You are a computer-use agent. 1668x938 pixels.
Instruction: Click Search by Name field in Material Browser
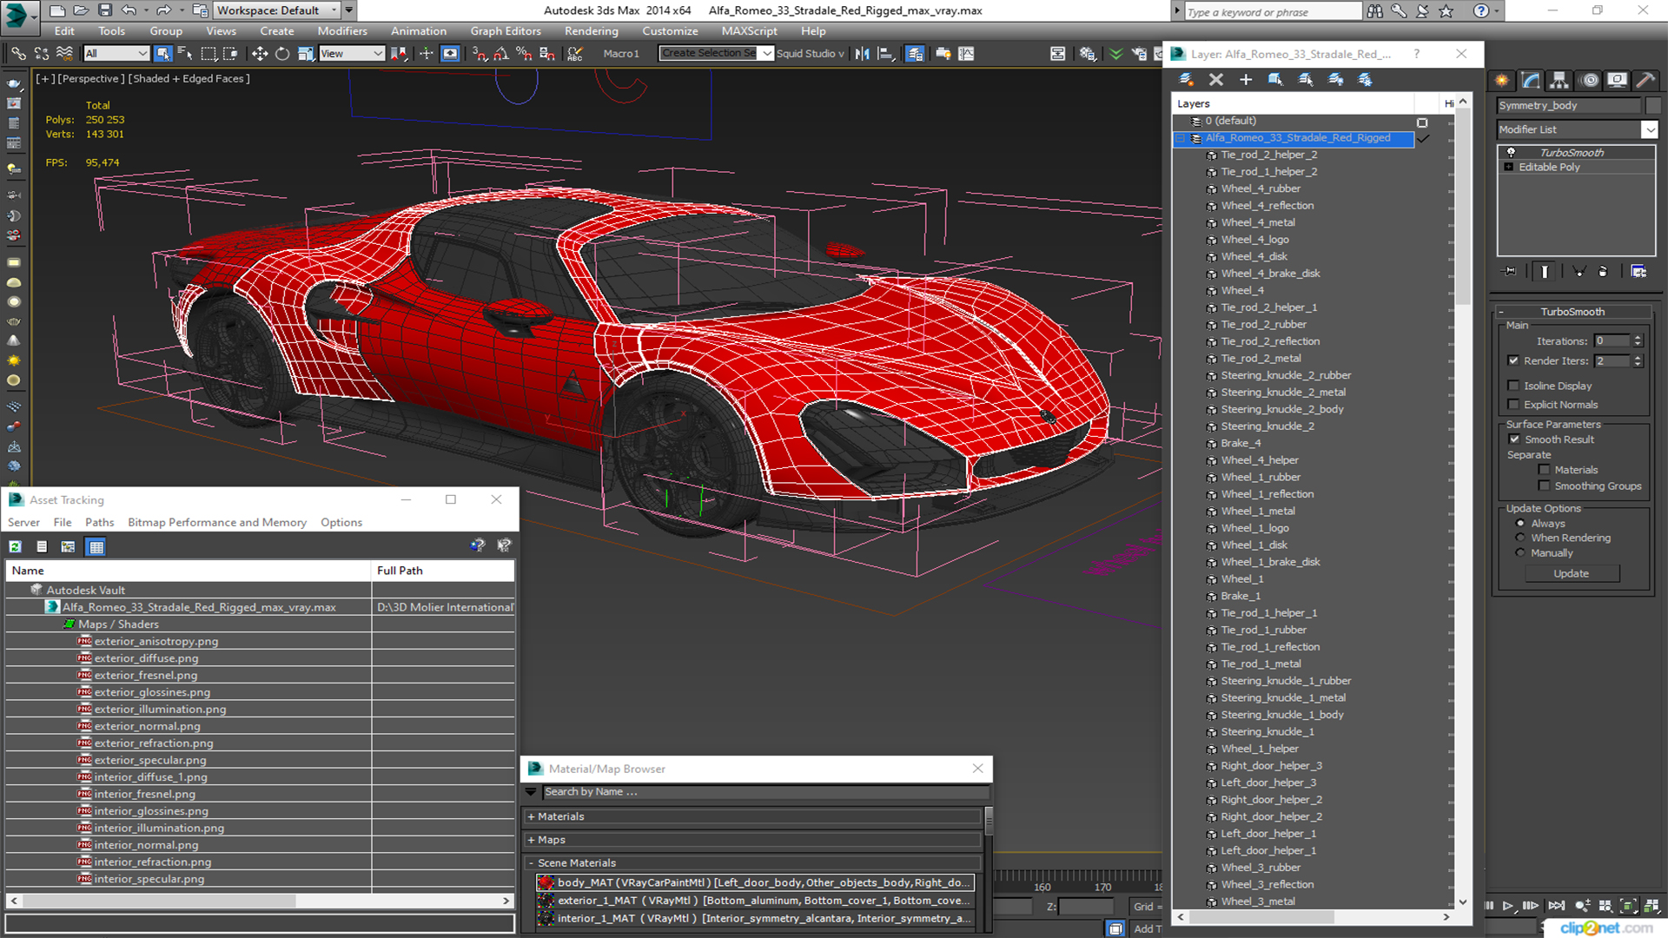764,792
